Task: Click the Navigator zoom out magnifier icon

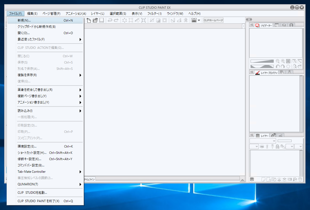Action: (278, 61)
